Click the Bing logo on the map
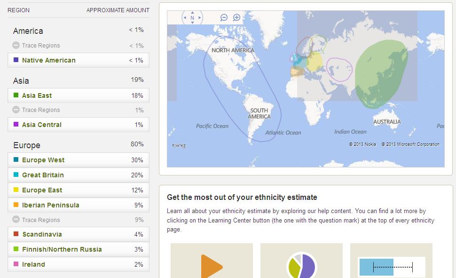Image resolution: width=456 pixels, height=278 pixels. [x=179, y=146]
